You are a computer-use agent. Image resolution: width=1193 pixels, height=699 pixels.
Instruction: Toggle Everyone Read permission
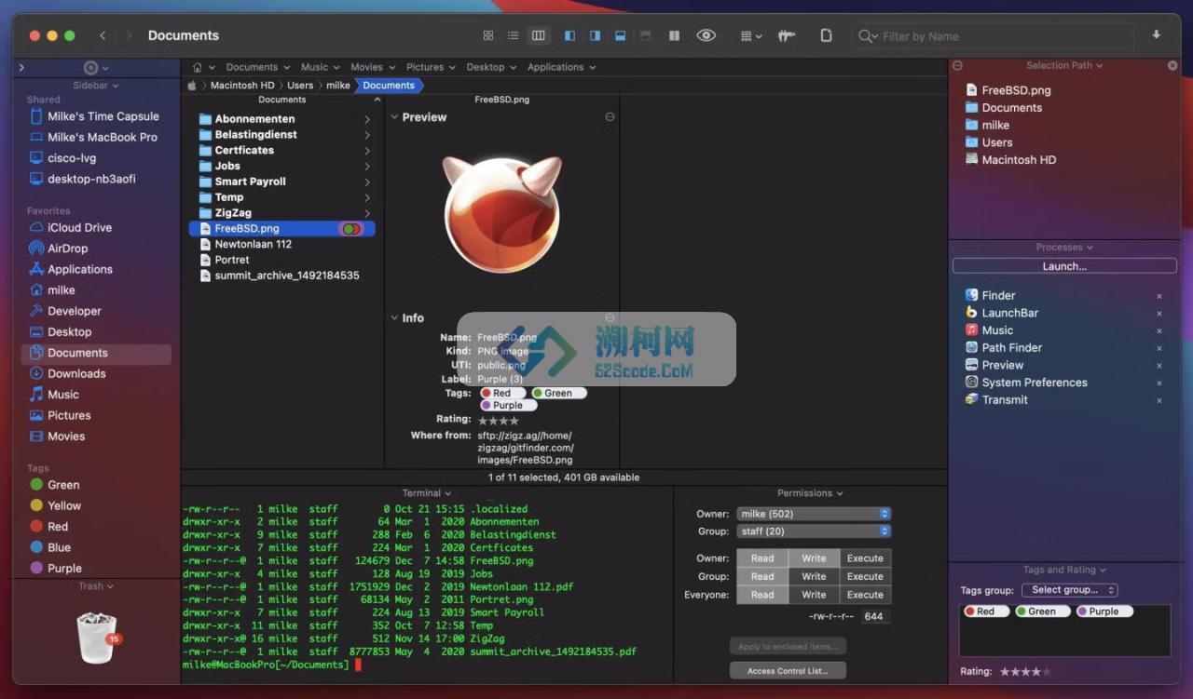click(762, 595)
